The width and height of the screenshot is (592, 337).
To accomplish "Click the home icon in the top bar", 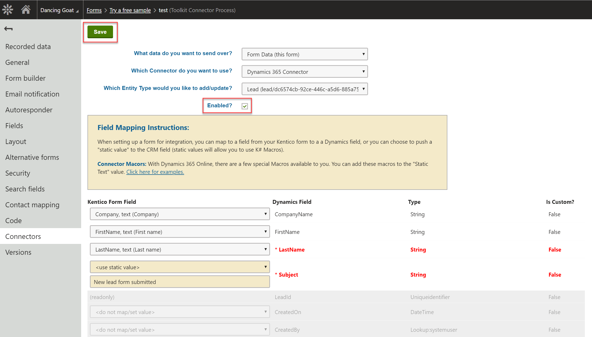I will tap(26, 9).
